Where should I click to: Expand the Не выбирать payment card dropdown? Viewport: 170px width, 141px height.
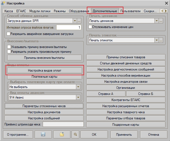pos(78,87)
